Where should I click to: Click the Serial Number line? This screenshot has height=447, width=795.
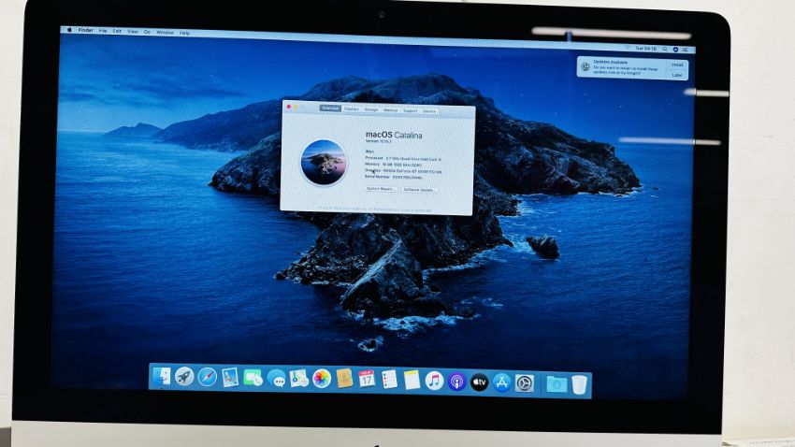coord(393,177)
